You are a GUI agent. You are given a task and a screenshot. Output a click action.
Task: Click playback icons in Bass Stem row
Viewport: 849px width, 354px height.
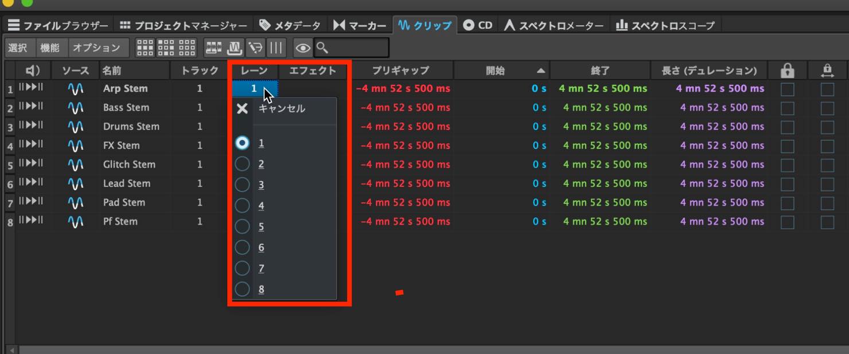pyautogui.click(x=31, y=107)
